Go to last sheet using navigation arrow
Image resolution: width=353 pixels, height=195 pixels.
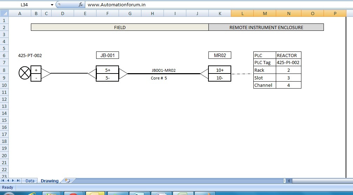18,181
